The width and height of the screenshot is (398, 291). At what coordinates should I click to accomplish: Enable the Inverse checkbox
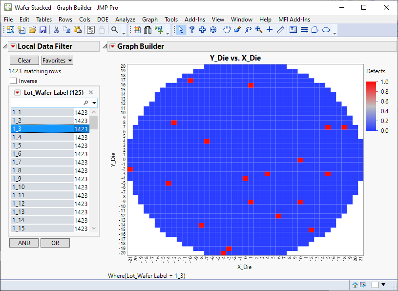coord(13,81)
